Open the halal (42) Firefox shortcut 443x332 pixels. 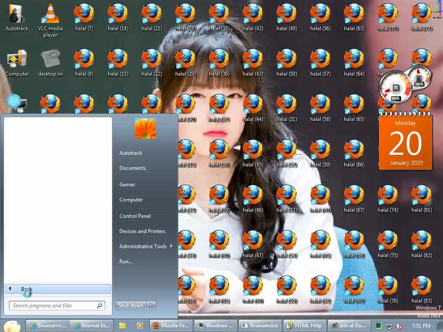tap(253, 17)
